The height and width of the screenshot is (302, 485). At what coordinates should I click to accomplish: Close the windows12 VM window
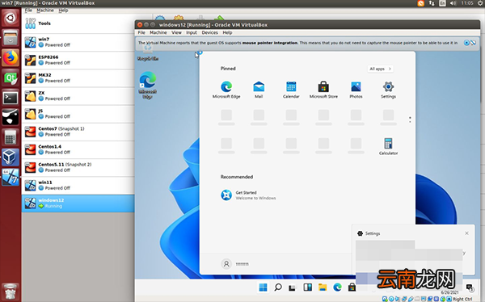click(x=140, y=25)
